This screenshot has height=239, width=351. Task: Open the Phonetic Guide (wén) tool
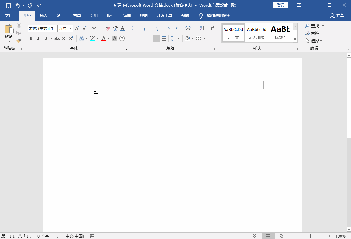tap(115, 28)
